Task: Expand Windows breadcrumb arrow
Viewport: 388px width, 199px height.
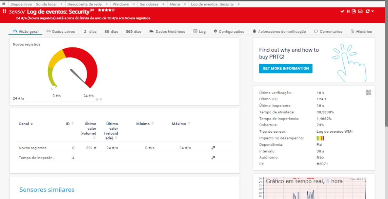Action: 133,4
